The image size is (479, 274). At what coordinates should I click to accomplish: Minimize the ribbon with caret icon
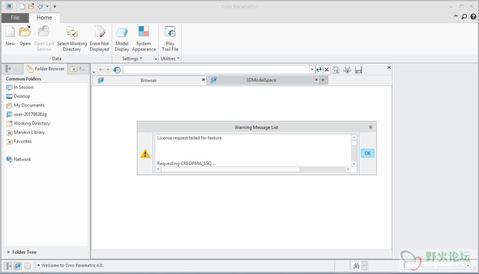pos(456,16)
